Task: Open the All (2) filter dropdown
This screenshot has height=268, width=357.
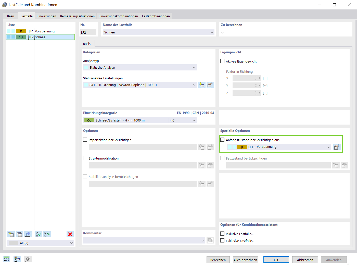Action: coord(71,243)
